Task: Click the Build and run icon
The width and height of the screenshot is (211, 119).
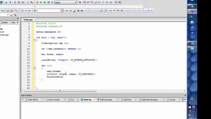Action: tap(45, 2)
